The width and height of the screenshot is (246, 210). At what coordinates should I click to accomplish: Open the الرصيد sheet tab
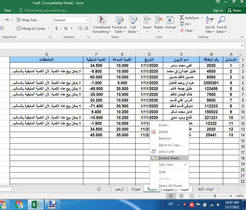tap(119, 189)
